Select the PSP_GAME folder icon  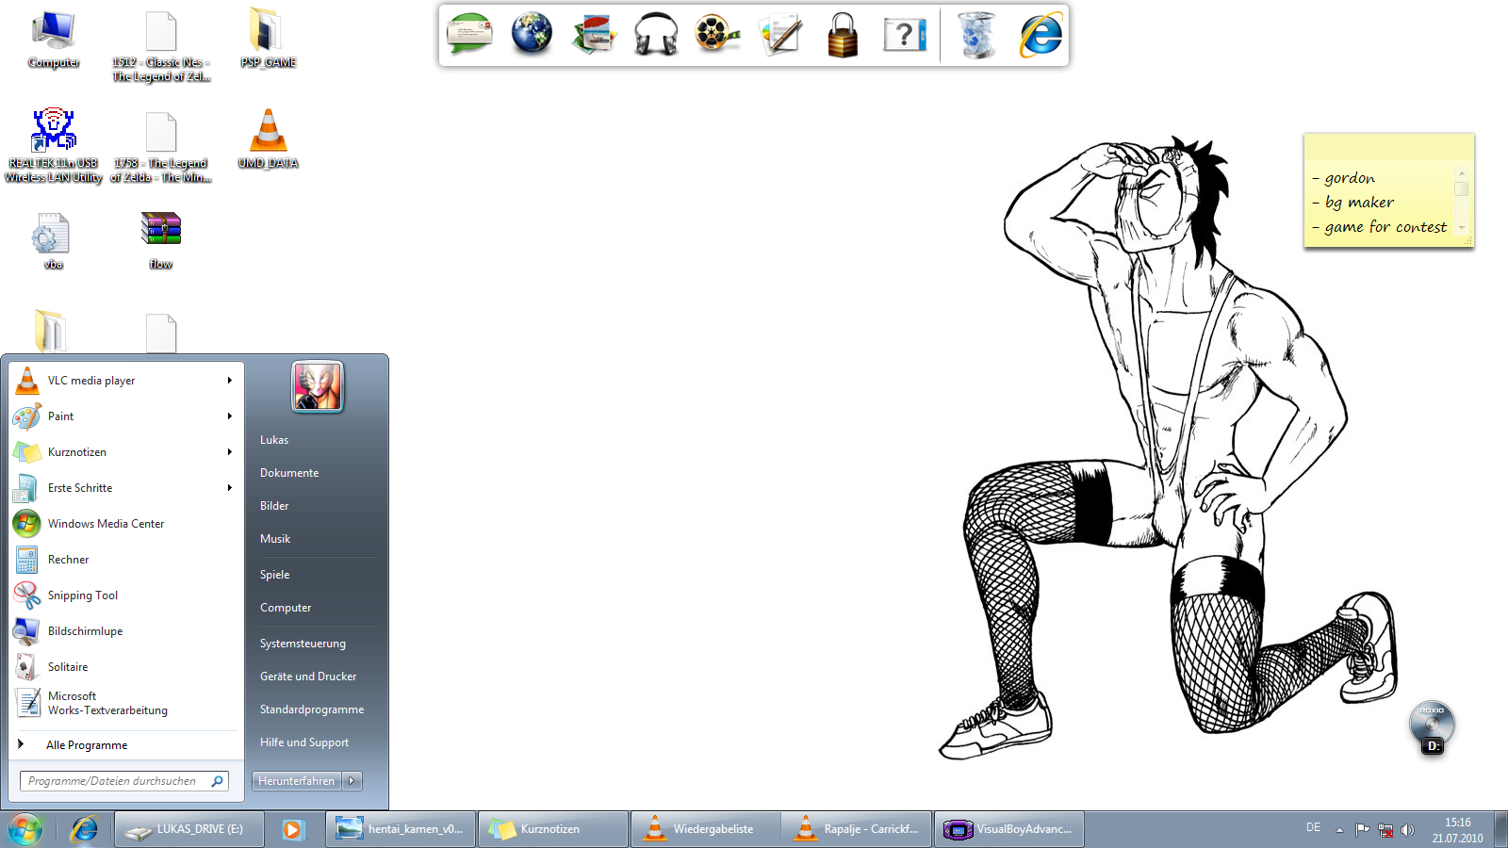[x=268, y=40]
